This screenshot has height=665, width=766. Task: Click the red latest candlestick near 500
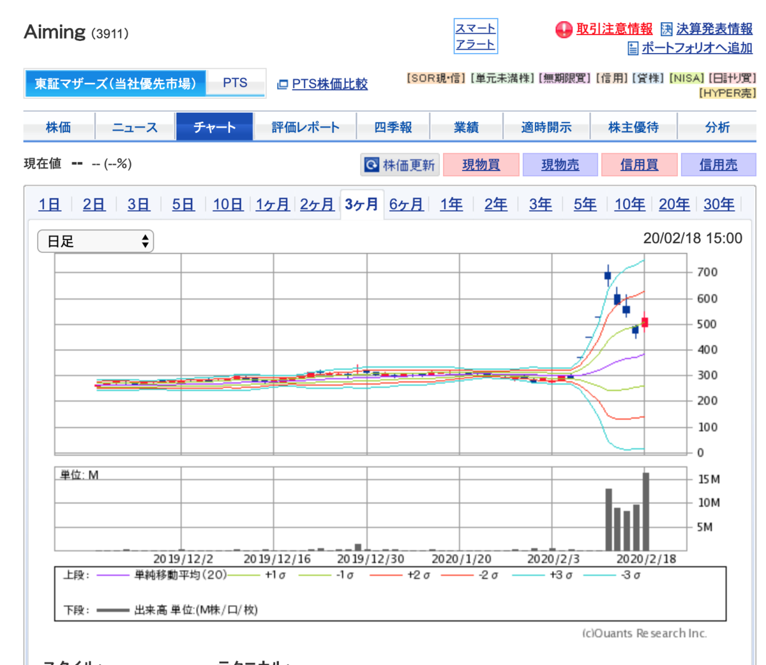tap(645, 322)
